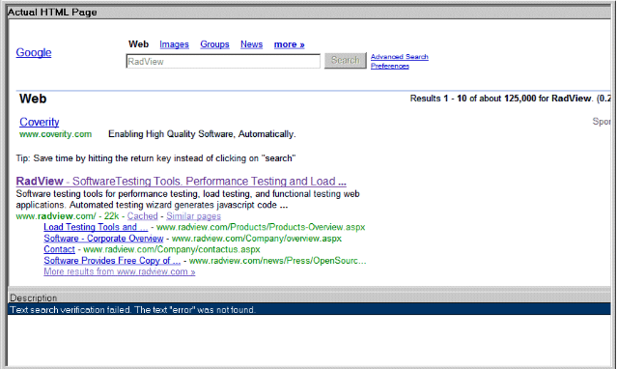Open Advanced Search link
Image resolution: width=617 pixels, height=369 pixels.
tap(400, 57)
